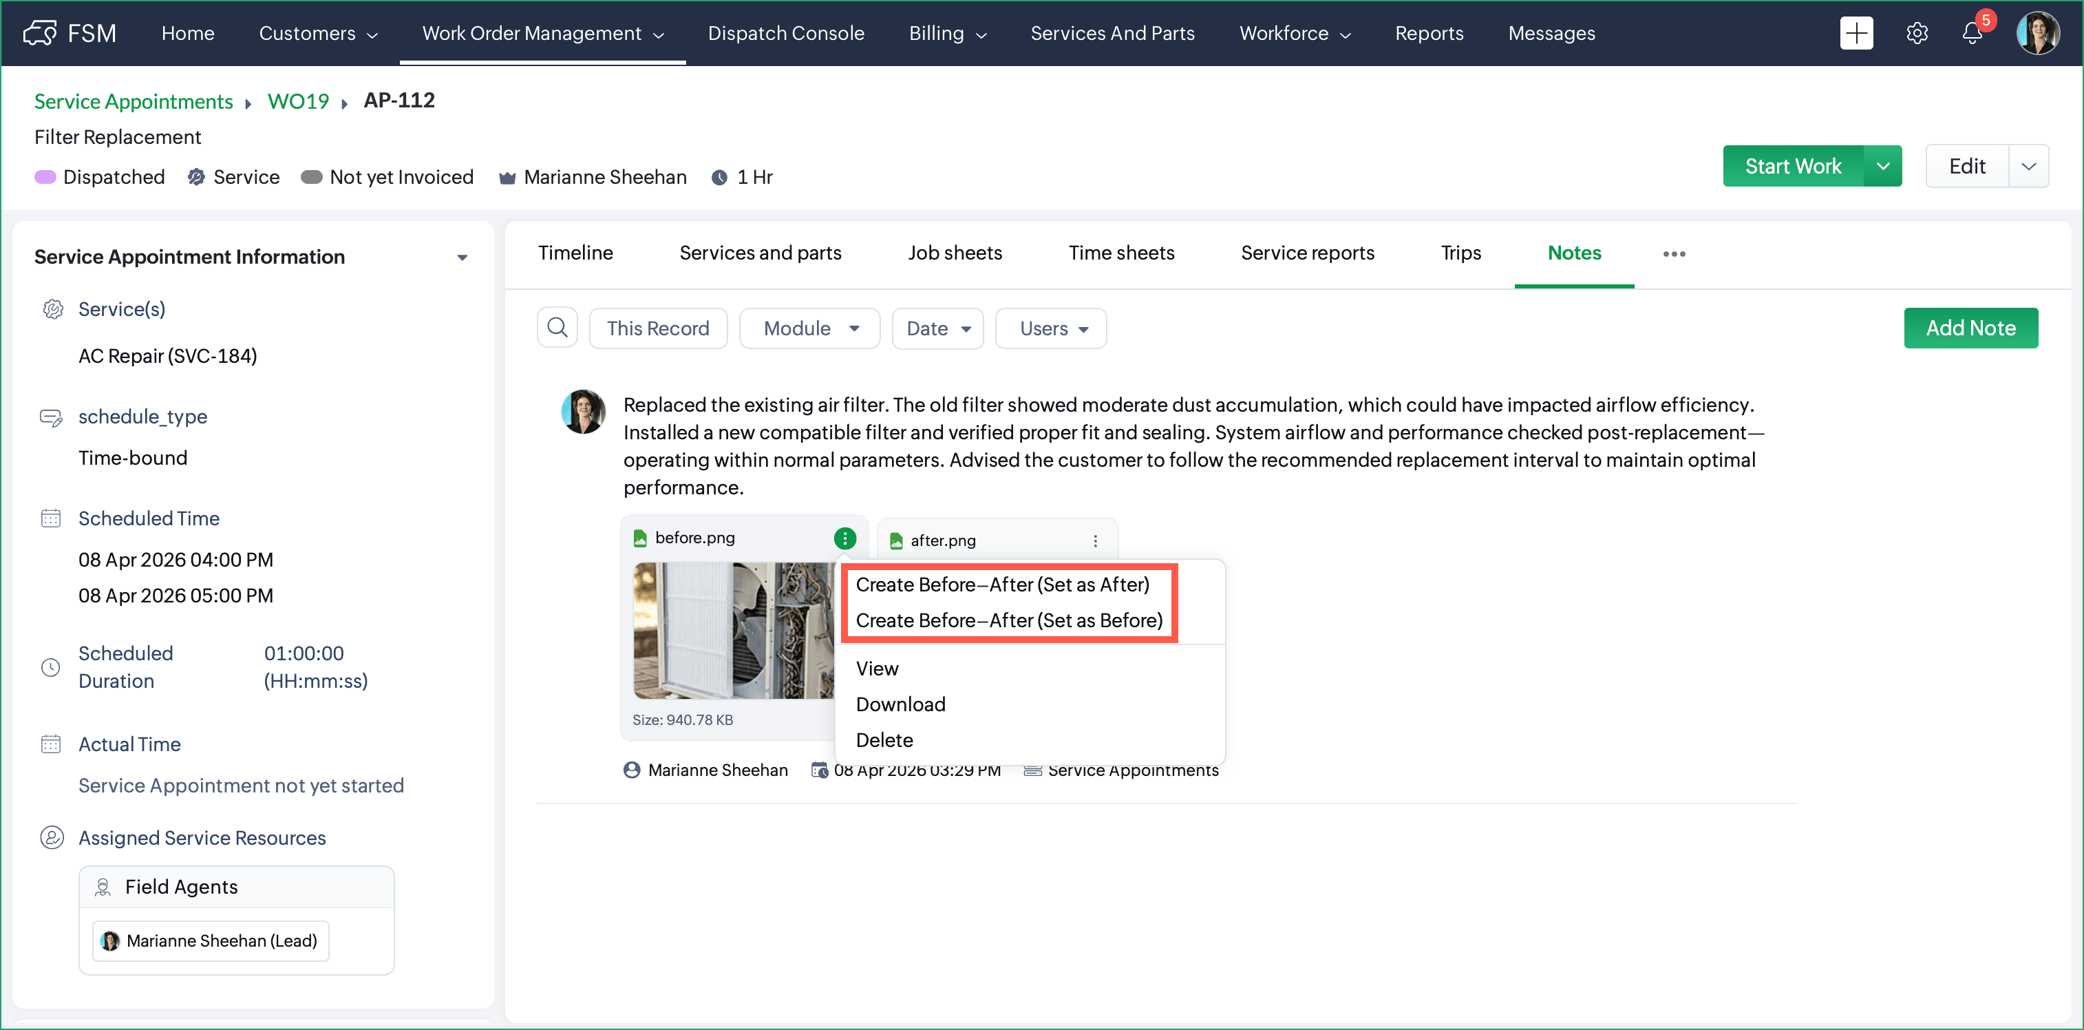Open the Users filter dropdown

click(x=1052, y=328)
